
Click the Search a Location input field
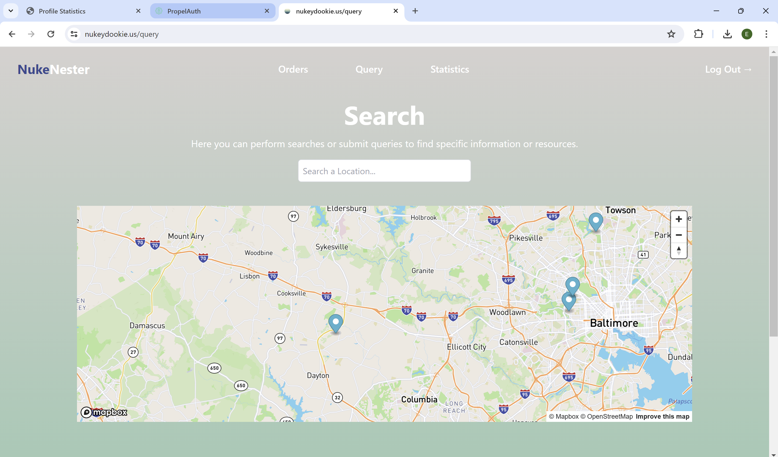pos(384,171)
